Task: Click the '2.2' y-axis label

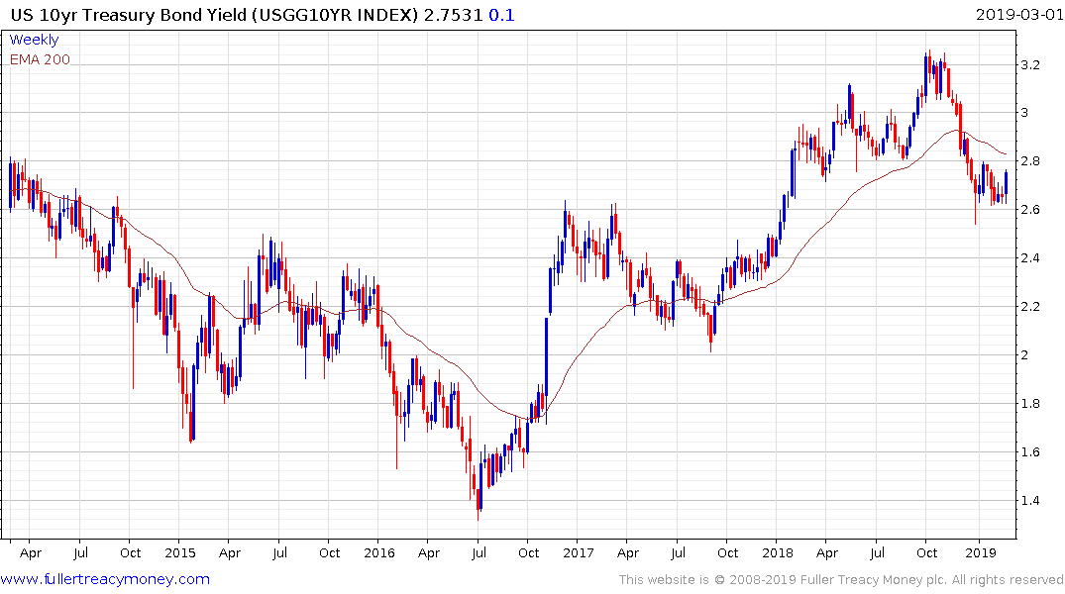Action: tap(1030, 307)
